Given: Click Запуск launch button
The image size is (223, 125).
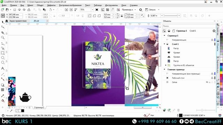Looking at the screenshot, I should pos(151,10).
